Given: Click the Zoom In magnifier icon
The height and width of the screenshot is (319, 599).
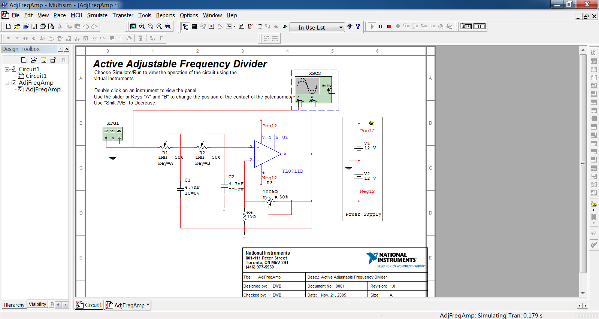Looking at the screenshot, I should [x=142, y=27].
